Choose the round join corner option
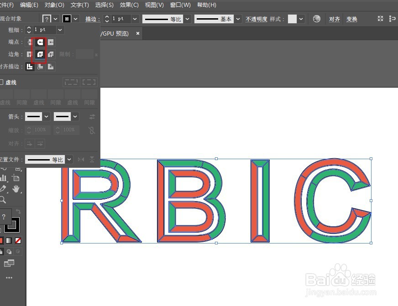The width and height of the screenshot is (398, 306). tap(40, 54)
